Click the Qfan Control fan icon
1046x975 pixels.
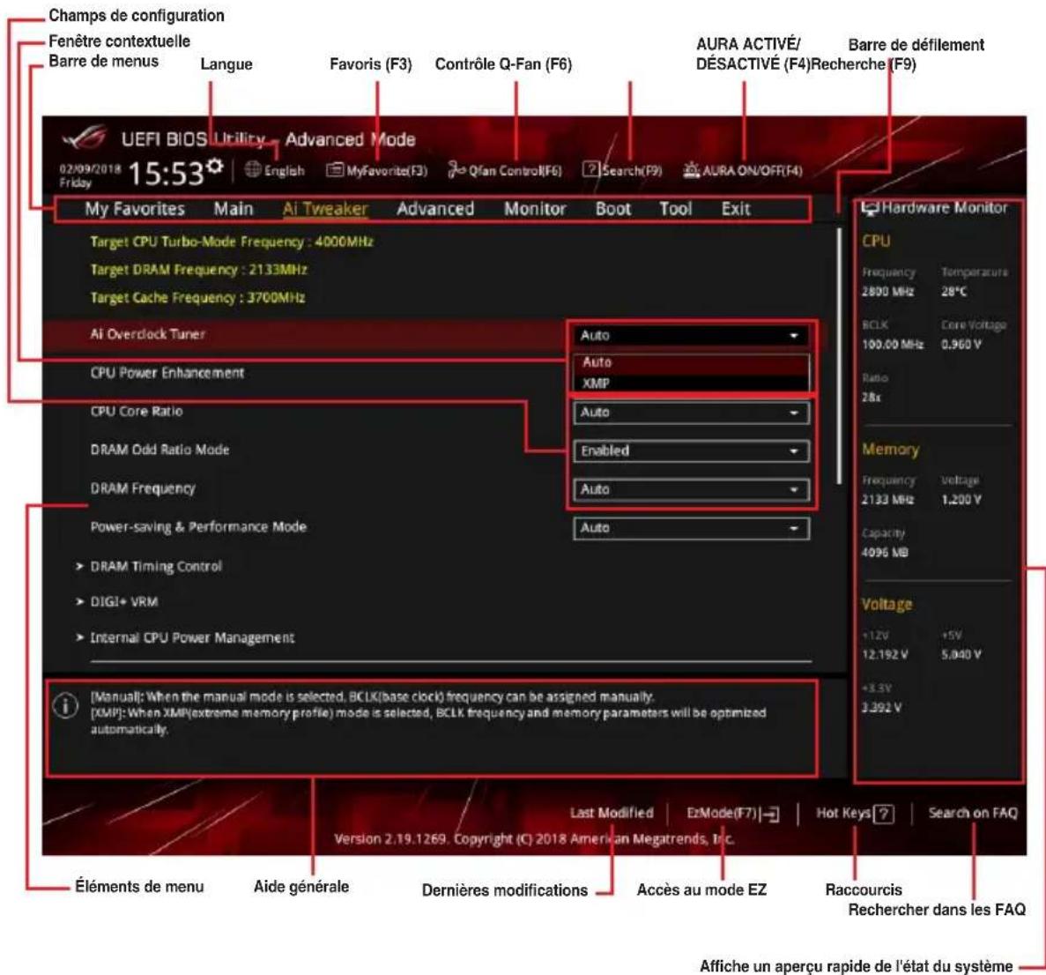(456, 169)
